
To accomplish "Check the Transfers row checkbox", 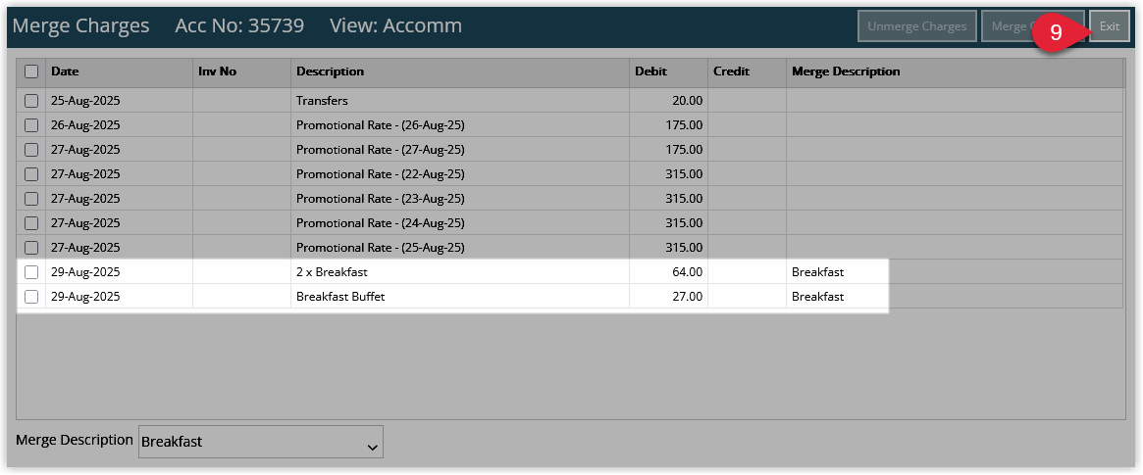I will tap(31, 100).
